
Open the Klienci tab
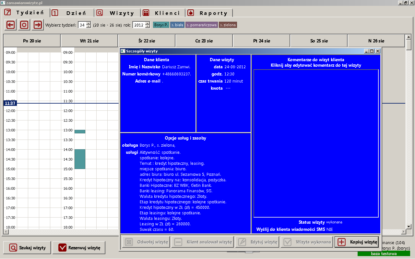pyautogui.click(x=163, y=13)
